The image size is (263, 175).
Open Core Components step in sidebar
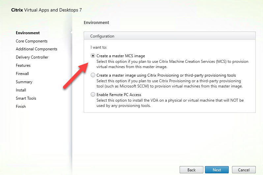[32, 41]
